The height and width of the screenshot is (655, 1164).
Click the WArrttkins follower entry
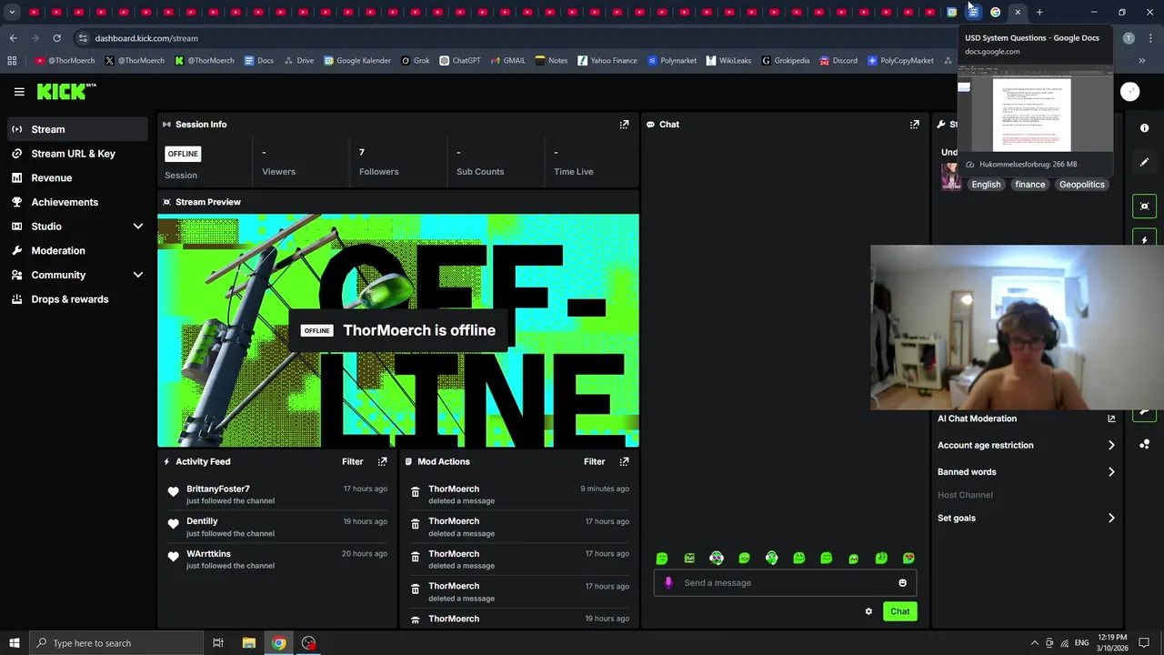(278, 559)
